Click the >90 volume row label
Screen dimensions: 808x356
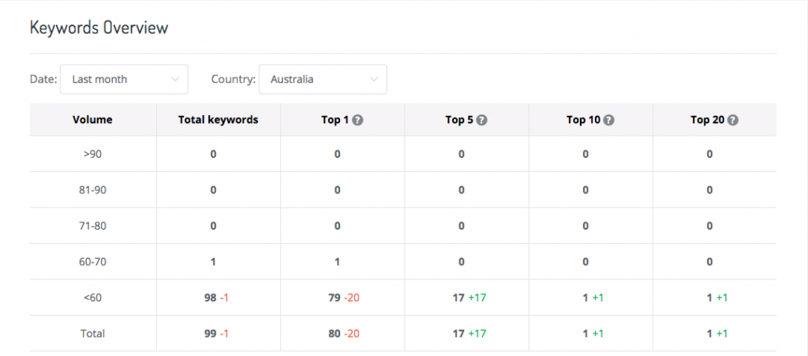coord(93,154)
